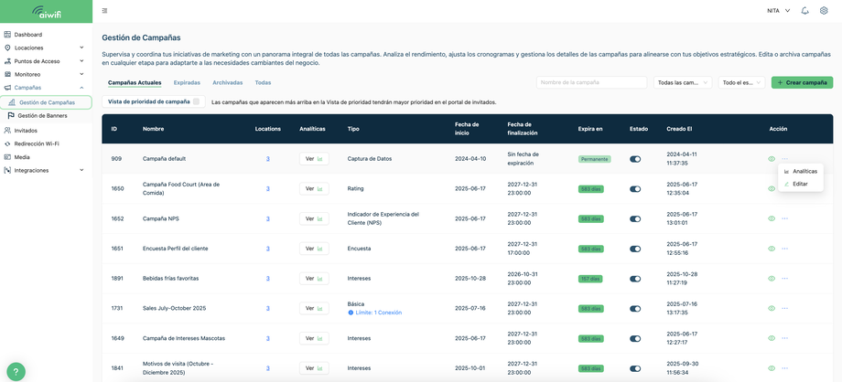Open locations link for Sales July-October 2025
Viewport: 842px width, 382px height.
(x=268, y=309)
